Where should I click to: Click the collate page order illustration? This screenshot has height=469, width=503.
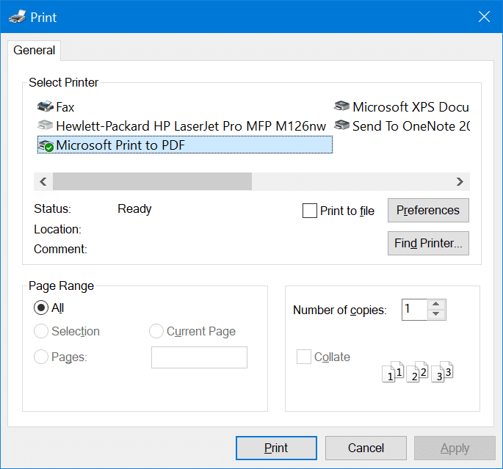point(417,372)
